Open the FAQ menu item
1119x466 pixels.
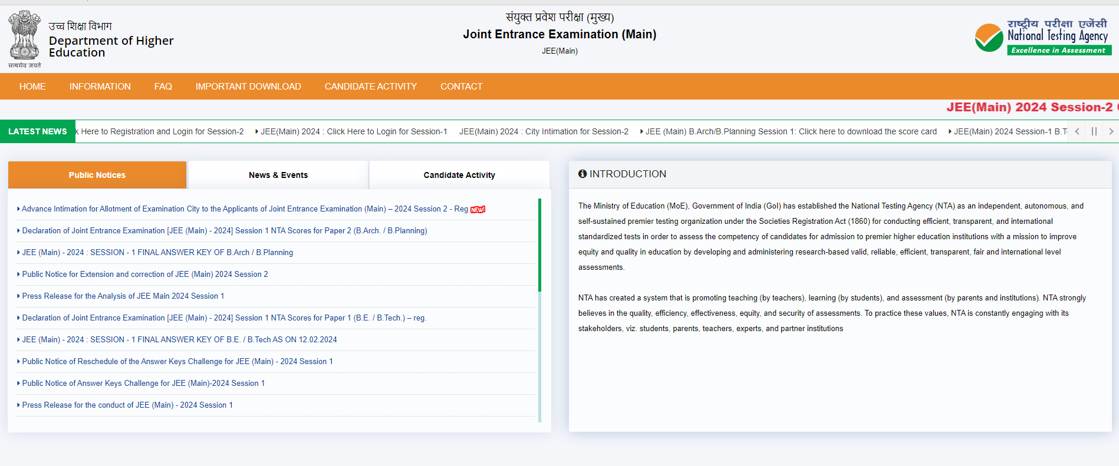click(x=163, y=87)
